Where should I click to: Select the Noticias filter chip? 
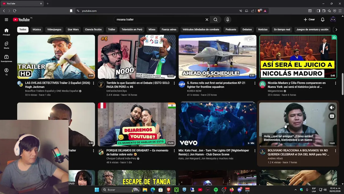263,29
